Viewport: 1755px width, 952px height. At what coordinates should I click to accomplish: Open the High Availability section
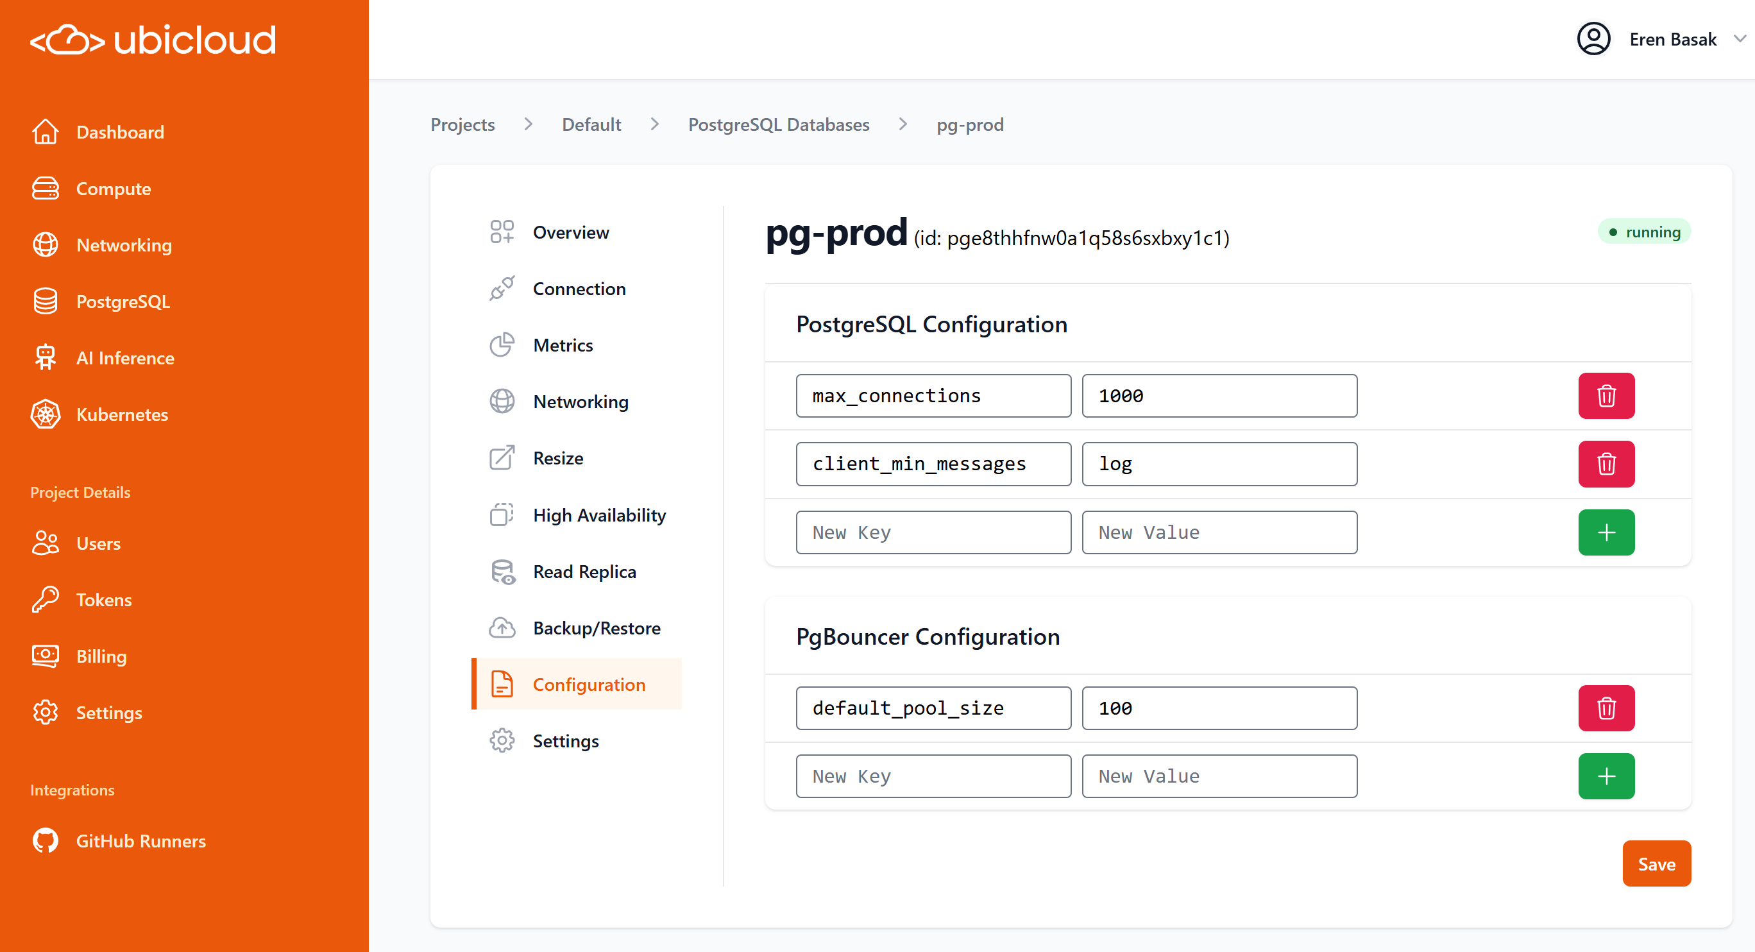pos(599,515)
